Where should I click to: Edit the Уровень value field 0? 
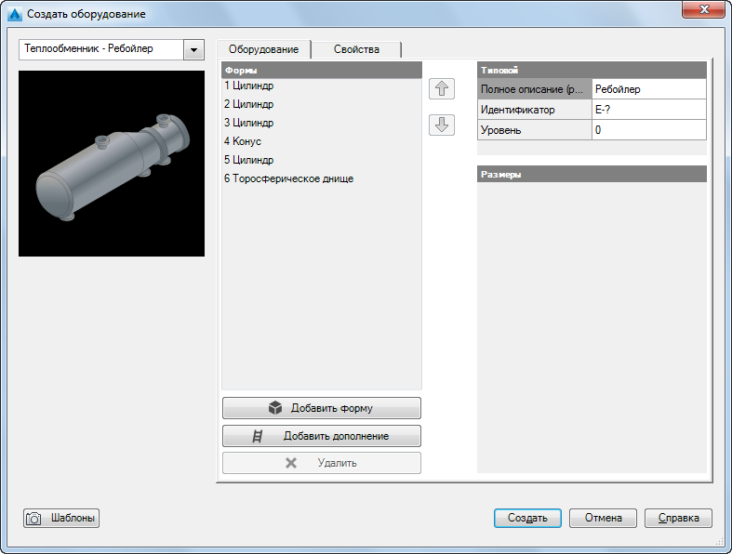click(x=649, y=130)
